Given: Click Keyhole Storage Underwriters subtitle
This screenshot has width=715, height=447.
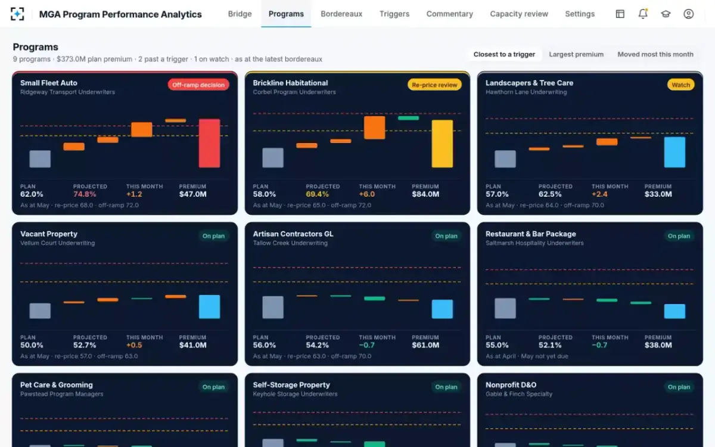Looking at the screenshot, I should tap(295, 394).
